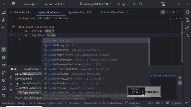Choose DoubleBinaryOperator suggestion
This screenshot has width=191, height=107.
click(95, 69)
